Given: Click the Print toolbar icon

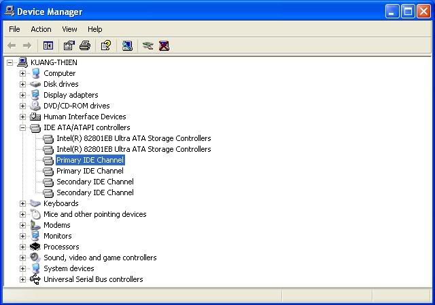Looking at the screenshot, I should [85, 45].
